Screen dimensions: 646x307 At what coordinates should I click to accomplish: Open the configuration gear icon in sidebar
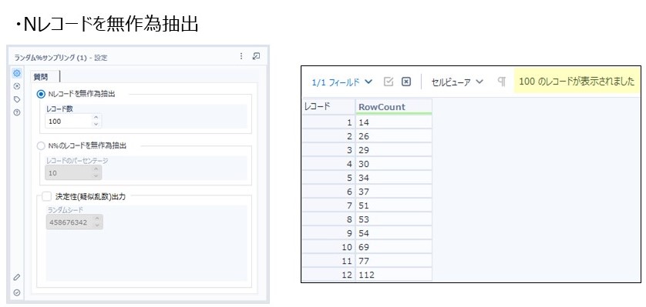[17, 73]
